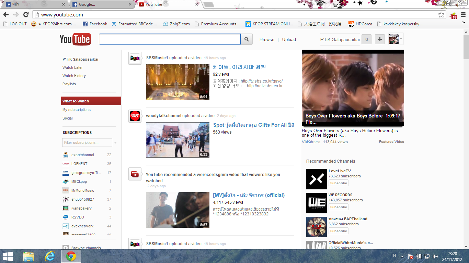Open Watch Later list
Screen dimensions: 469x263
73,67
